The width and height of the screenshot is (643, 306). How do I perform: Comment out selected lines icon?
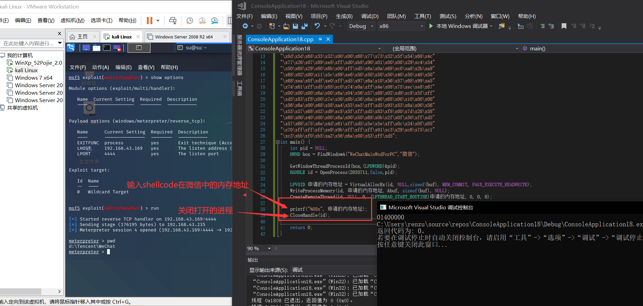542,26
